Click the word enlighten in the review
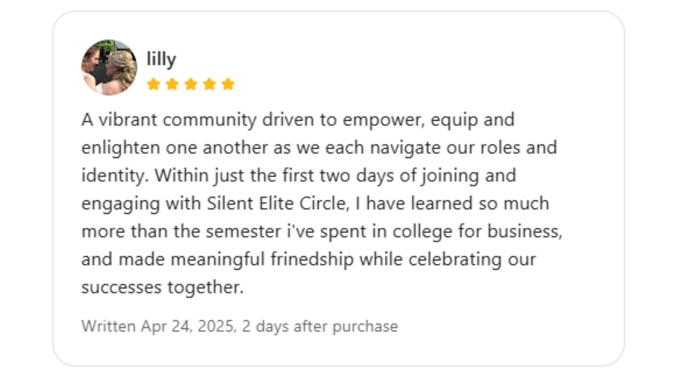Image resolution: width=683 pixels, height=384 pixels. pyautogui.click(x=121, y=148)
